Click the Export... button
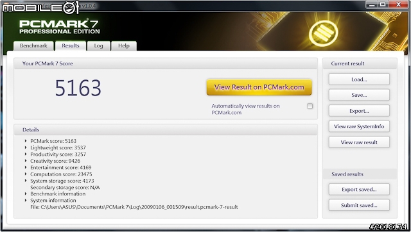 (x=359, y=111)
